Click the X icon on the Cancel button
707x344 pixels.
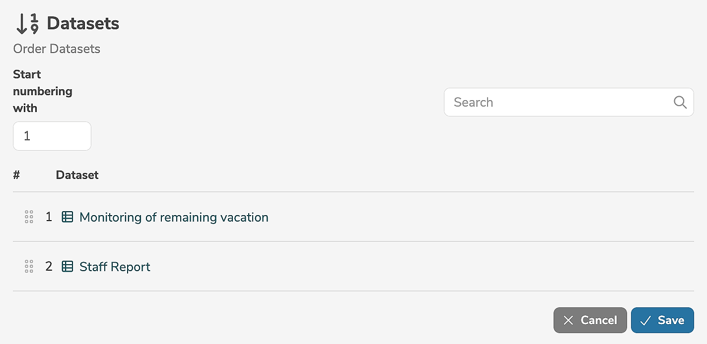(x=568, y=320)
